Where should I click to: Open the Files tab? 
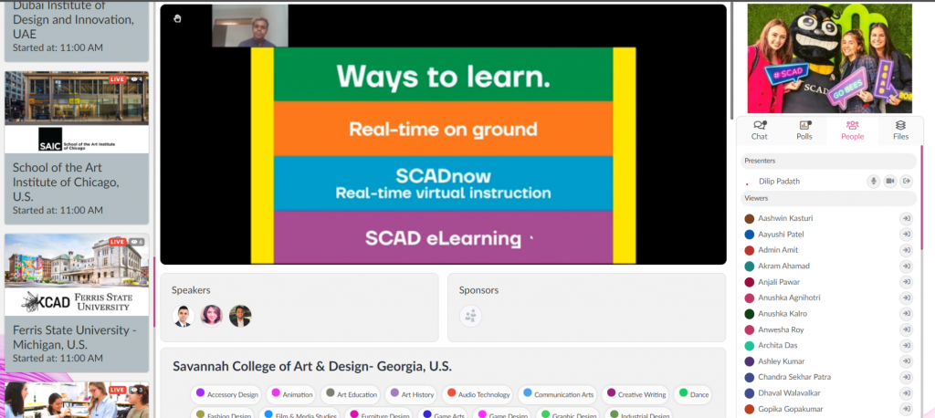point(900,131)
